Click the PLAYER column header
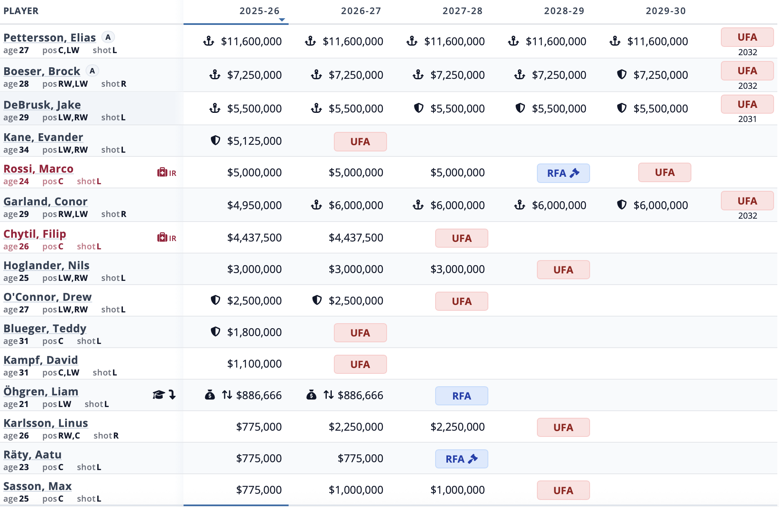This screenshot has height=507, width=779. [21, 11]
